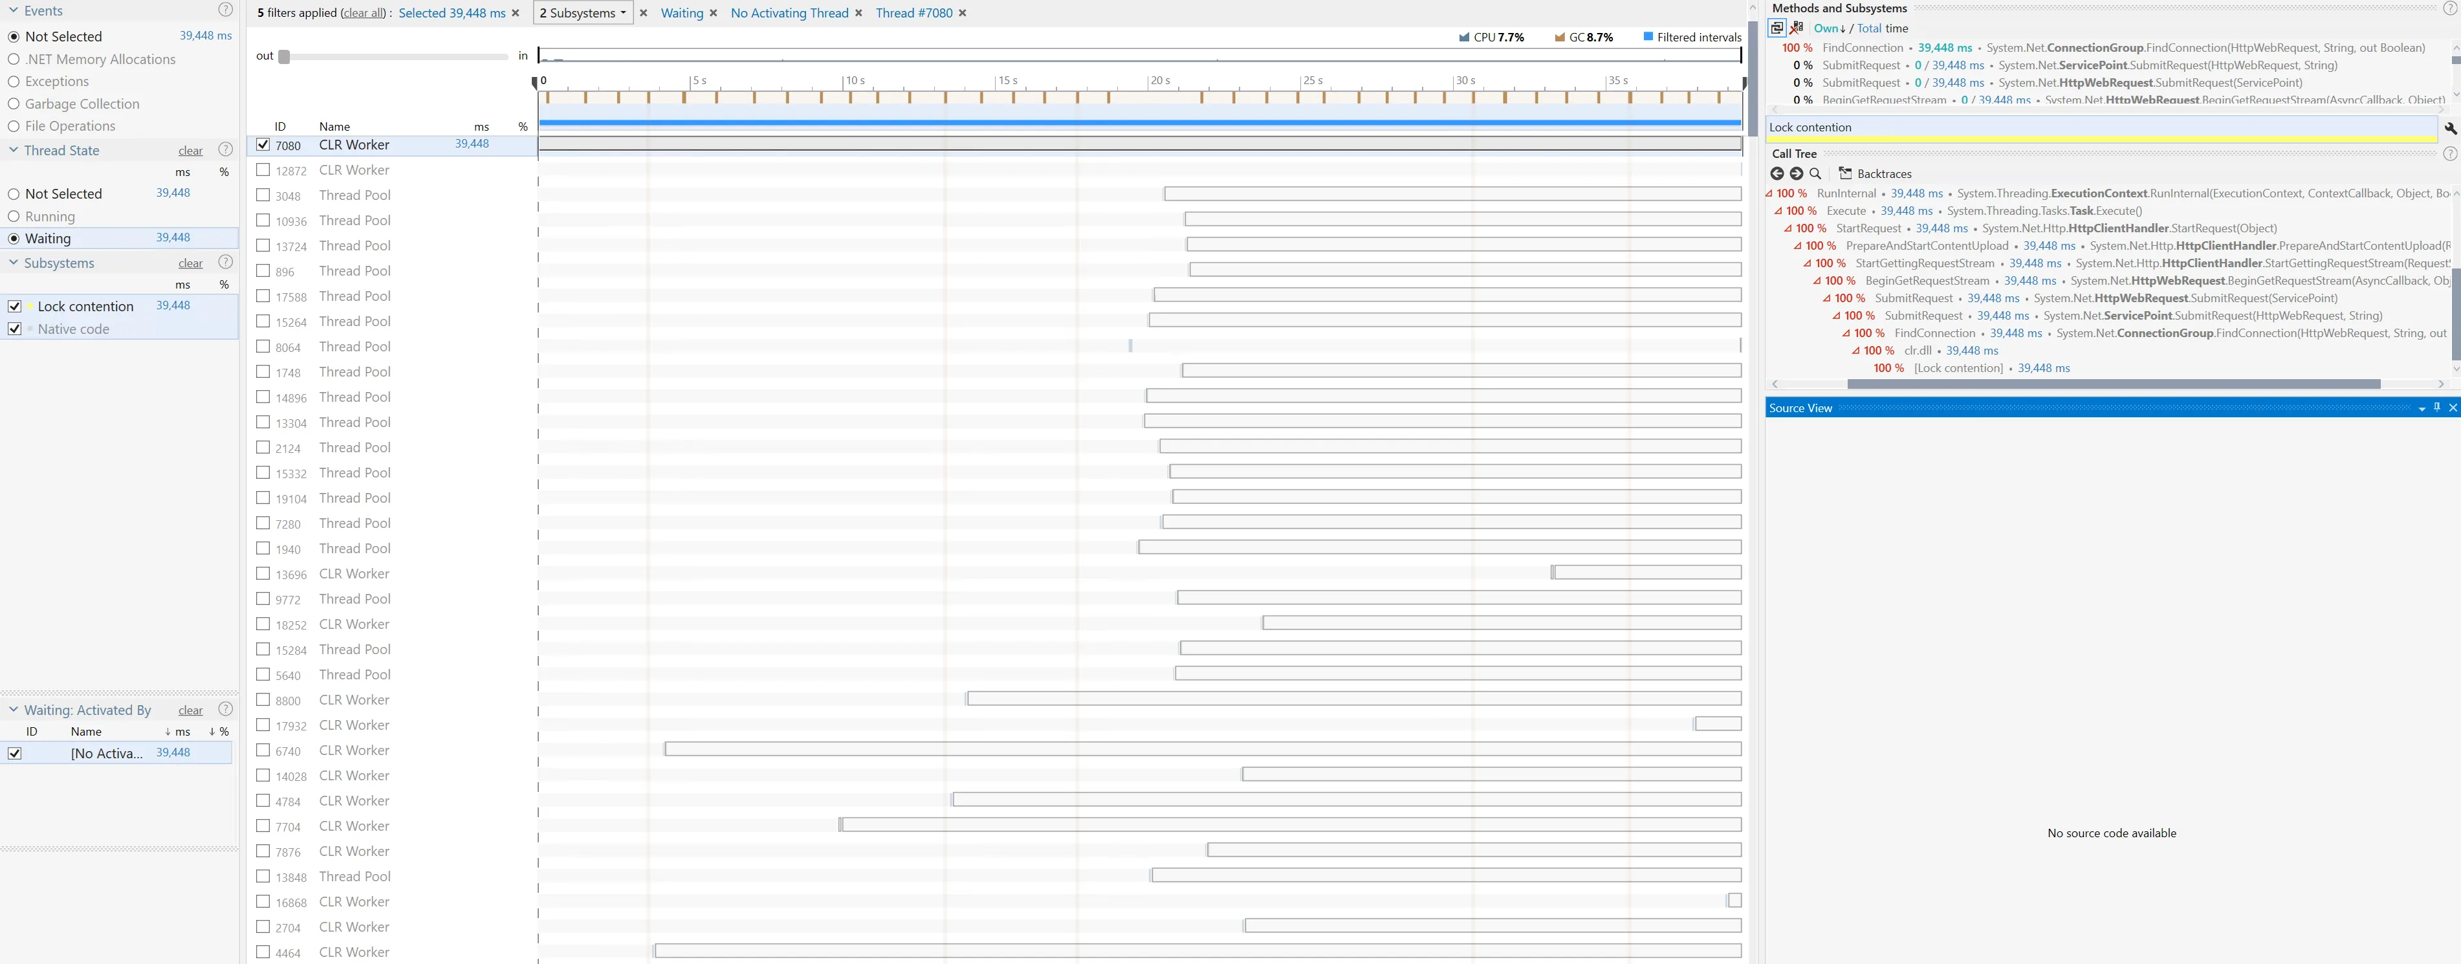Click the Call Tree back arrow icon
Viewport: 2461px width, 964px height.
(1776, 174)
